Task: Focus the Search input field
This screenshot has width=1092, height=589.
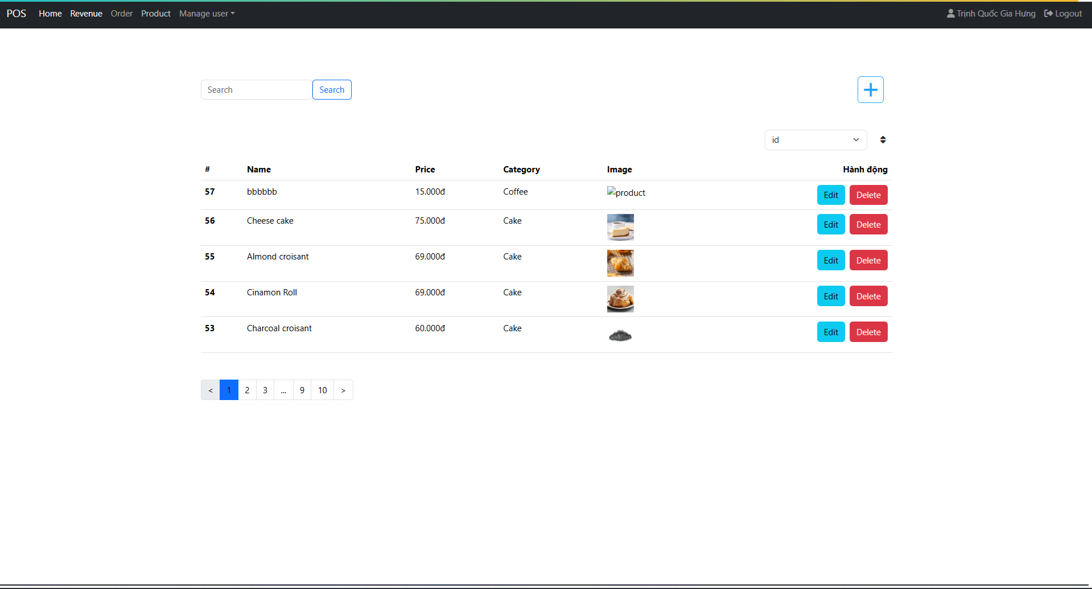Action: 256,90
